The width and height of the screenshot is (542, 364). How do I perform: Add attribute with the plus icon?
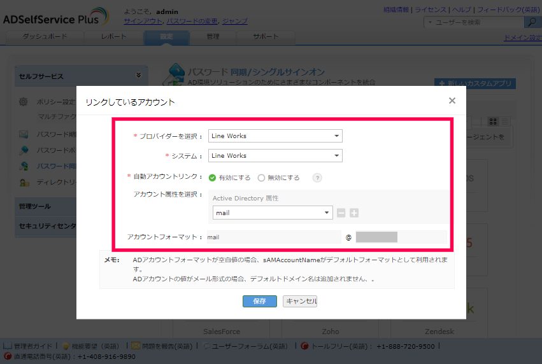(354, 213)
